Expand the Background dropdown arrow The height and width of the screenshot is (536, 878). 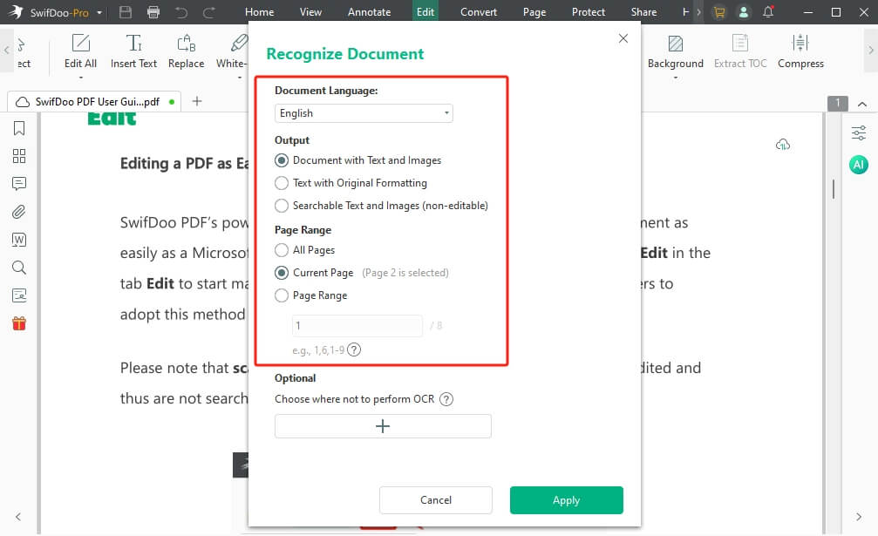[x=676, y=78]
